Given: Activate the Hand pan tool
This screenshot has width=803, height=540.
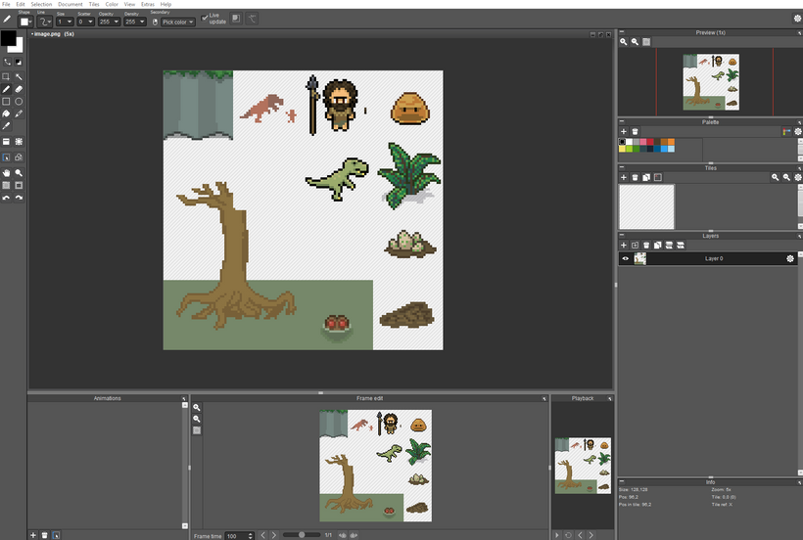Looking at the screenshot, I should click(x=7, y=172).
